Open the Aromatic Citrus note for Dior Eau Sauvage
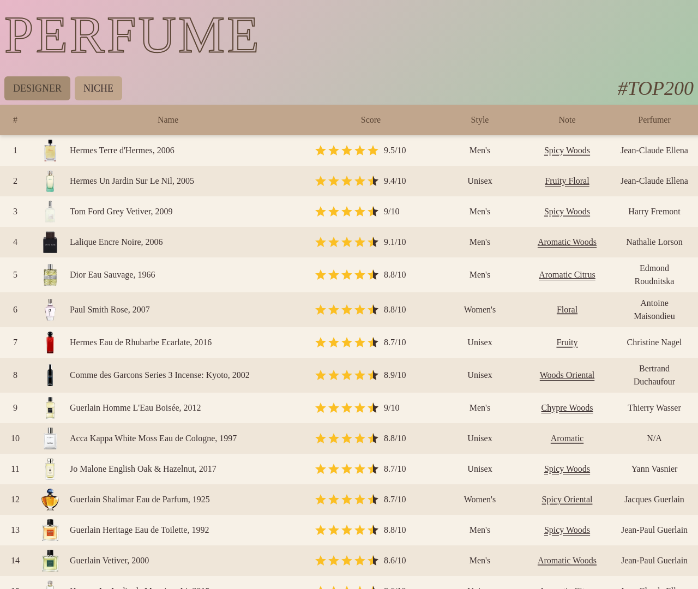The width and height of the screenshot is (698, 589). [567, 275]
